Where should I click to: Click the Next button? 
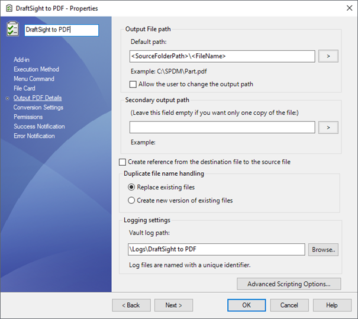click(173, 305)
